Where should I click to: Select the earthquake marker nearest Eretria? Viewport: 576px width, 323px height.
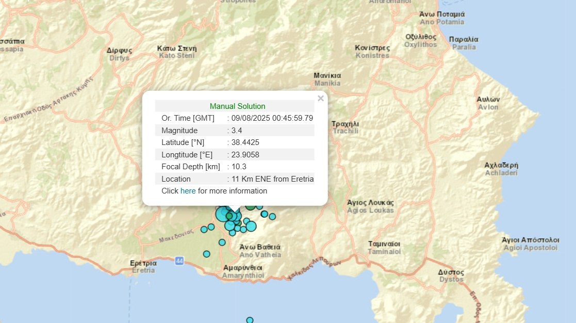[207, 254]
